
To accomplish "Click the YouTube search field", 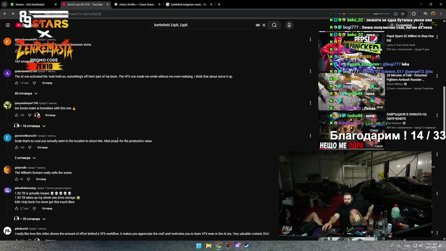I will point(204,25).
